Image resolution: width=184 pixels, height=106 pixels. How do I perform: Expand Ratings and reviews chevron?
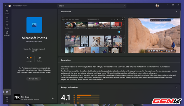[176, 87]
